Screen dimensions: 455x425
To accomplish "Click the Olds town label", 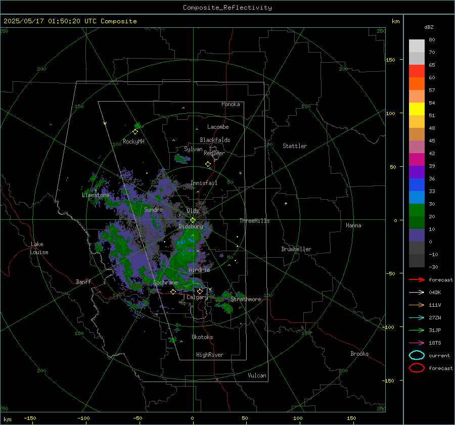I will [193, 211].
